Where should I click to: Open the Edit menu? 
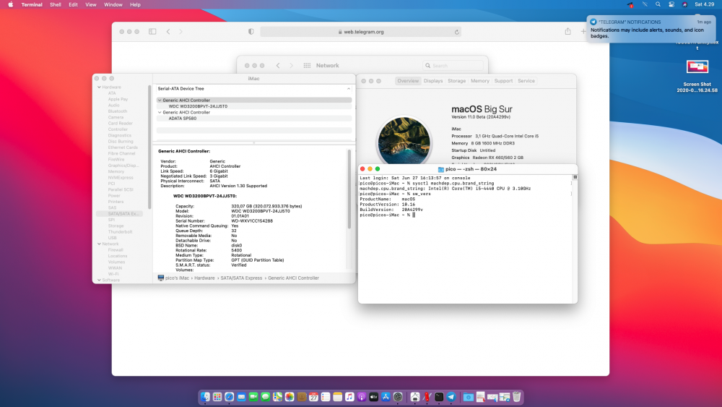pyautogui.click(x=73, y=4)
